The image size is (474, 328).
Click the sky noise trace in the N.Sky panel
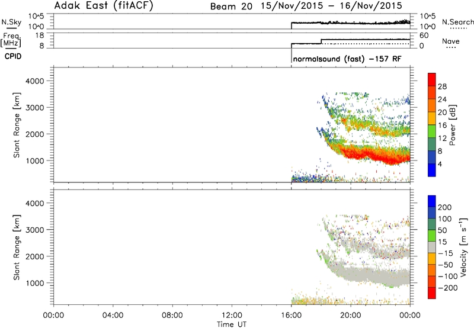click(x=351, y=23)
